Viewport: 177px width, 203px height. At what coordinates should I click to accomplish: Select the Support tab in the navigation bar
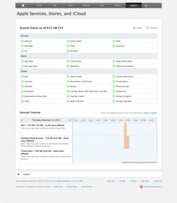(134, 5)
